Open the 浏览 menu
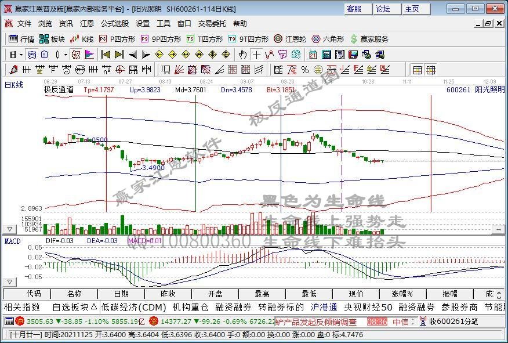The image size is (508, 343). [45, 24]
